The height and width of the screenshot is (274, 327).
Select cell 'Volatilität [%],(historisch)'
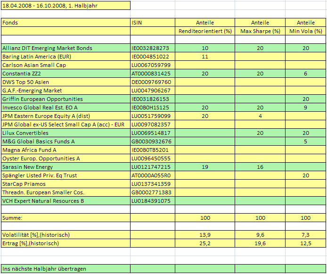point(65,235)
